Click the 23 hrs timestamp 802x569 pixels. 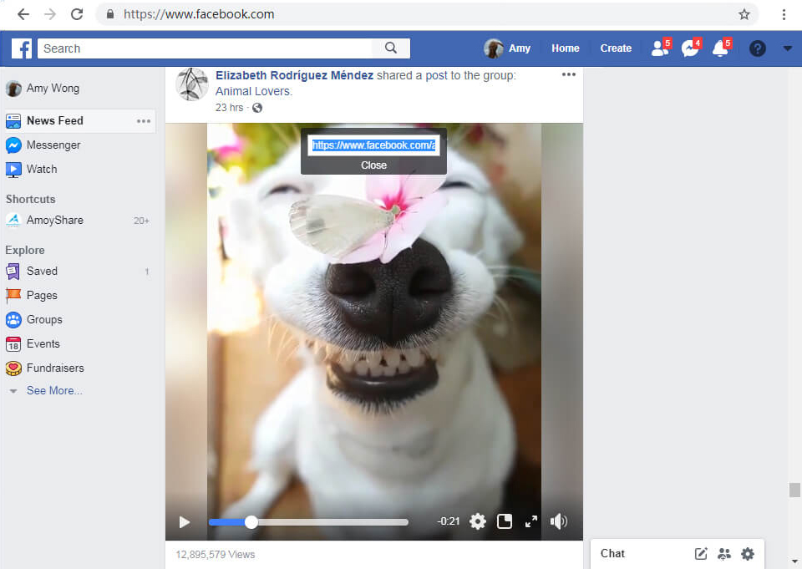click(x=229, y=108)
